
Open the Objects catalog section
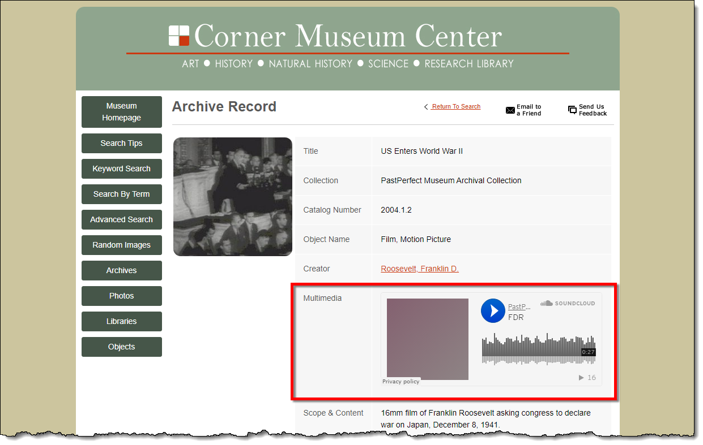pos(121,347)
